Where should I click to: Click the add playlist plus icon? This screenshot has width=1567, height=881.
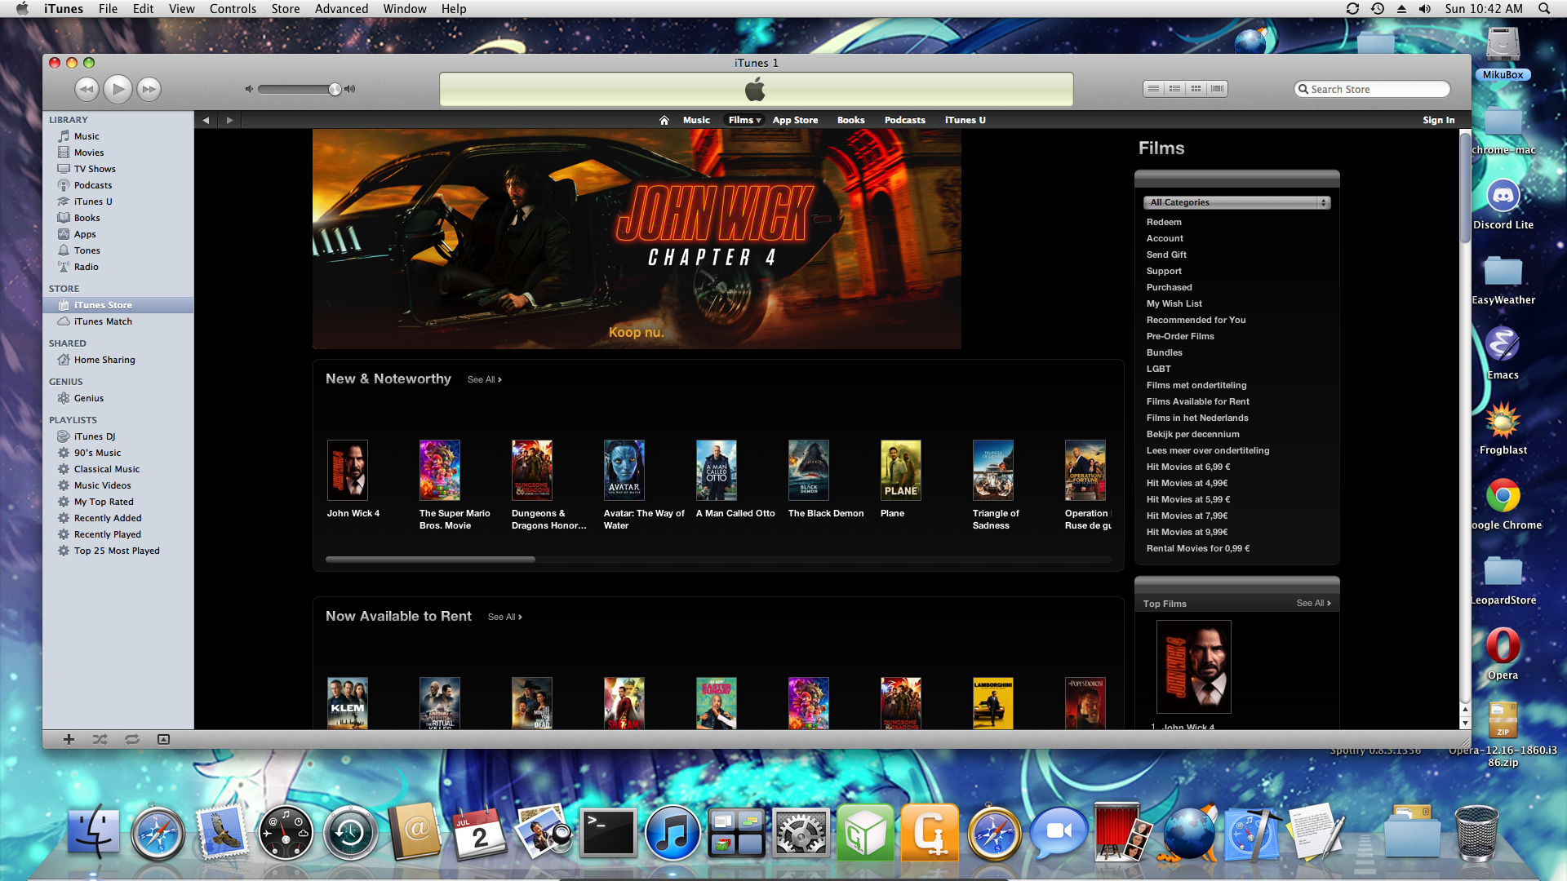click(69, 739)
